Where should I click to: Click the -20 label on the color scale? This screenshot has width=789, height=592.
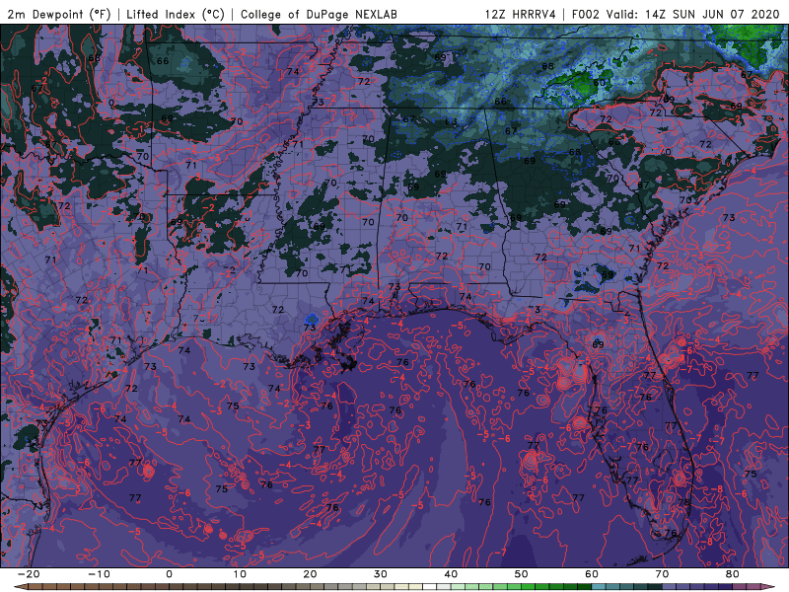coord(29,574)
